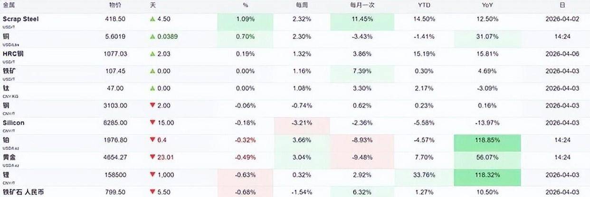Sort by the 每周 column header
Screen dimensions: 590x197
coord(302,5)
